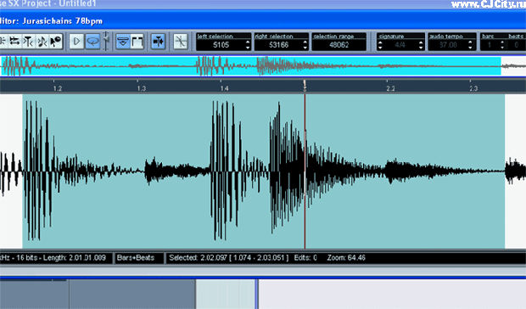Click the audio tempo value field
526x309 pixels.
(448, 45)
